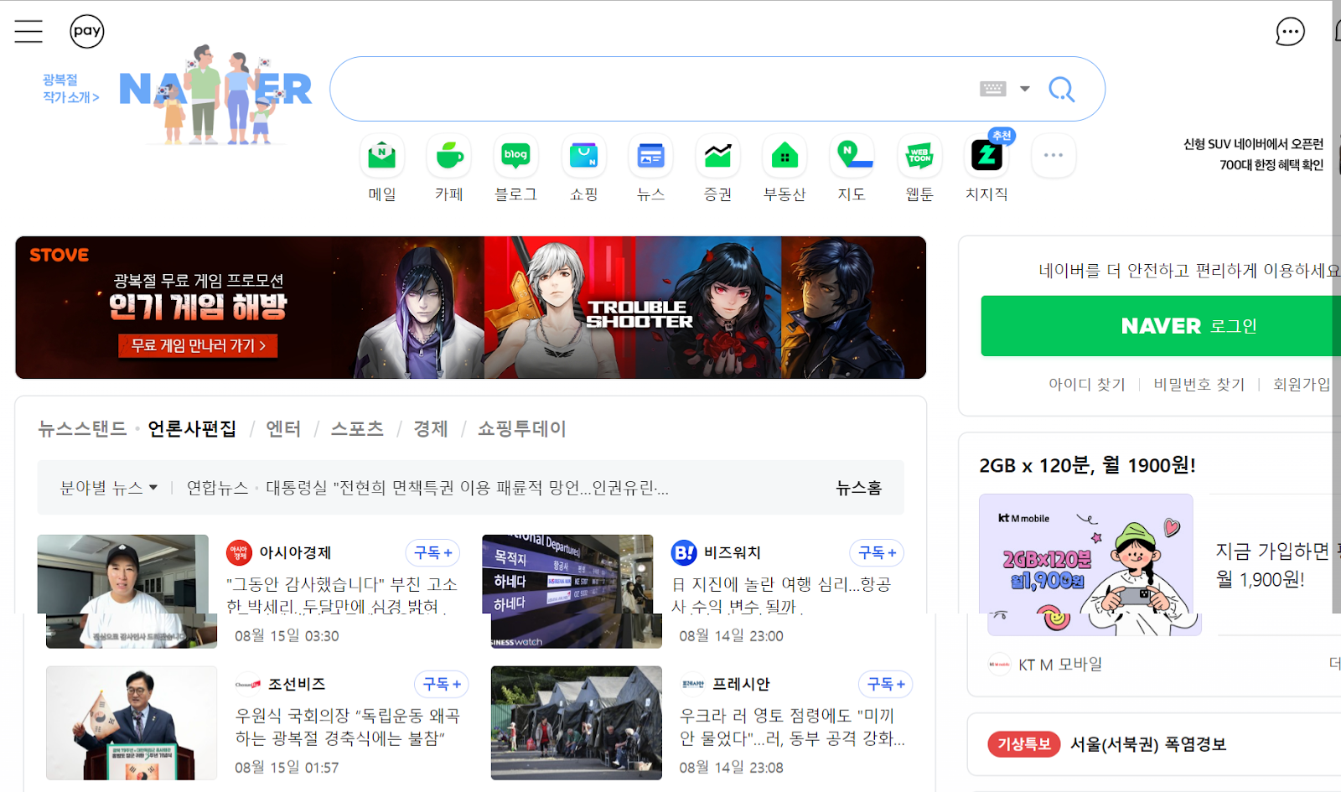Open the chat talk bubble icon
Viewport: 1341px width, 792px height.
pyautogui.click(x=1290, y=32)
